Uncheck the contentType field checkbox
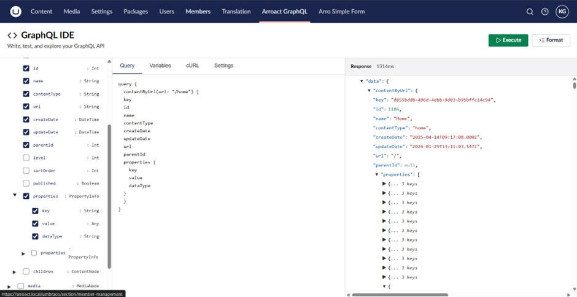The width and height of the screenshot is (577, 297). tap(26, 94)
